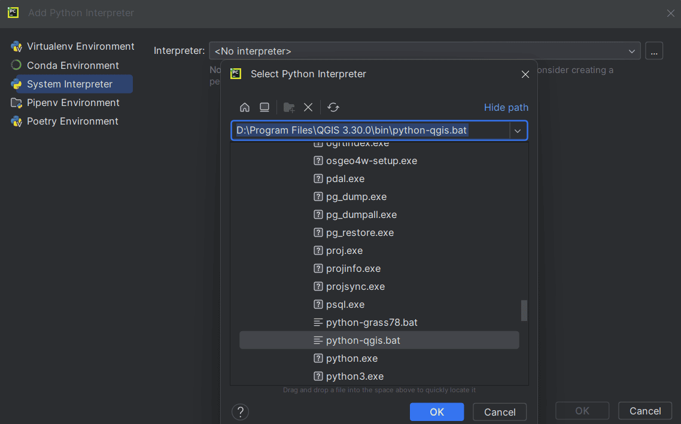Screen dimensions: 681x424
Task: Click the Hide path link
Action: point(506,107)
